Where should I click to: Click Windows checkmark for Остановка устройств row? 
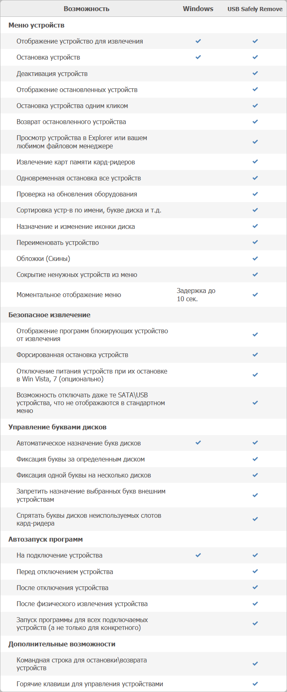pos(198,57)
